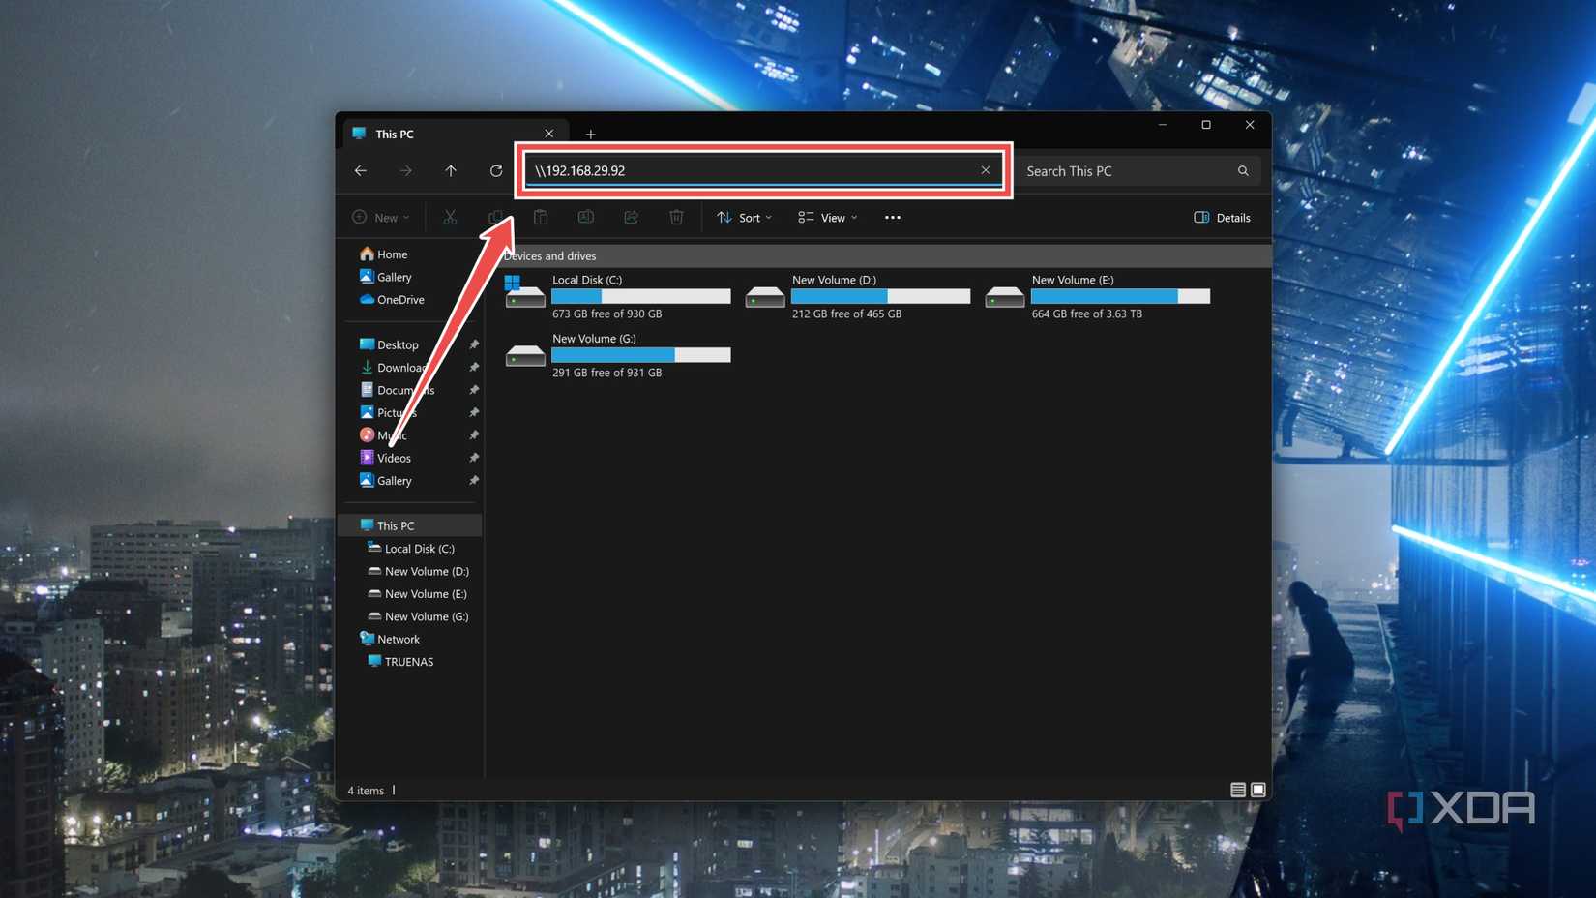Expand the New menu

[380, 217]
